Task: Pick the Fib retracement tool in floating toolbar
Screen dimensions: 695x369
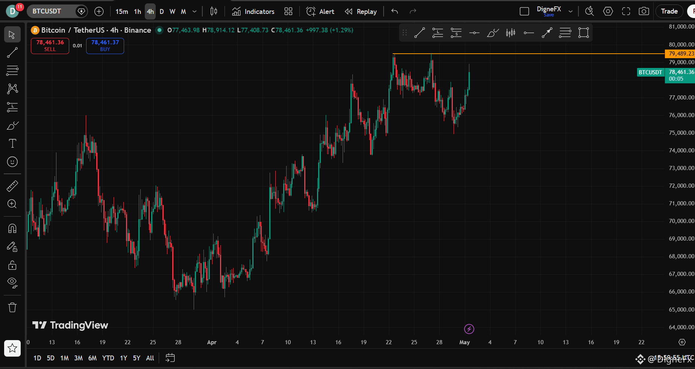Action: [565, 33]
